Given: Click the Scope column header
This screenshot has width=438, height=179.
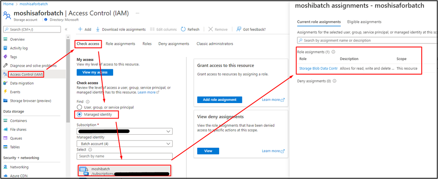Looking at the screenshot, I should point(402,59).
